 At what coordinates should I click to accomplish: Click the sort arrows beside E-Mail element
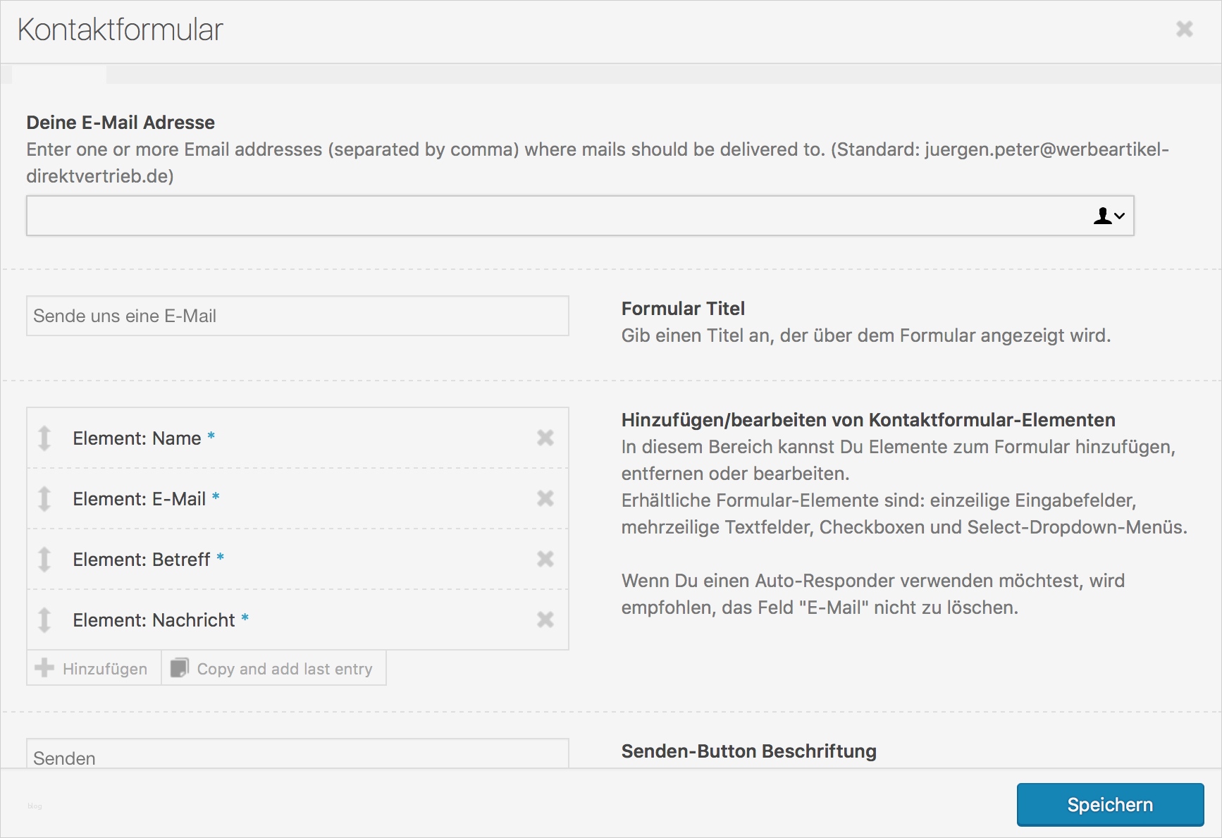[44, 498]
